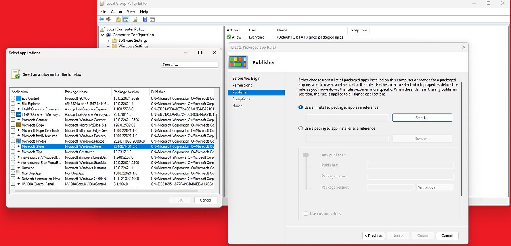511x246 pixels.
Task: Go to the Permissions wizard step
Action: click(x=242, y=85)
